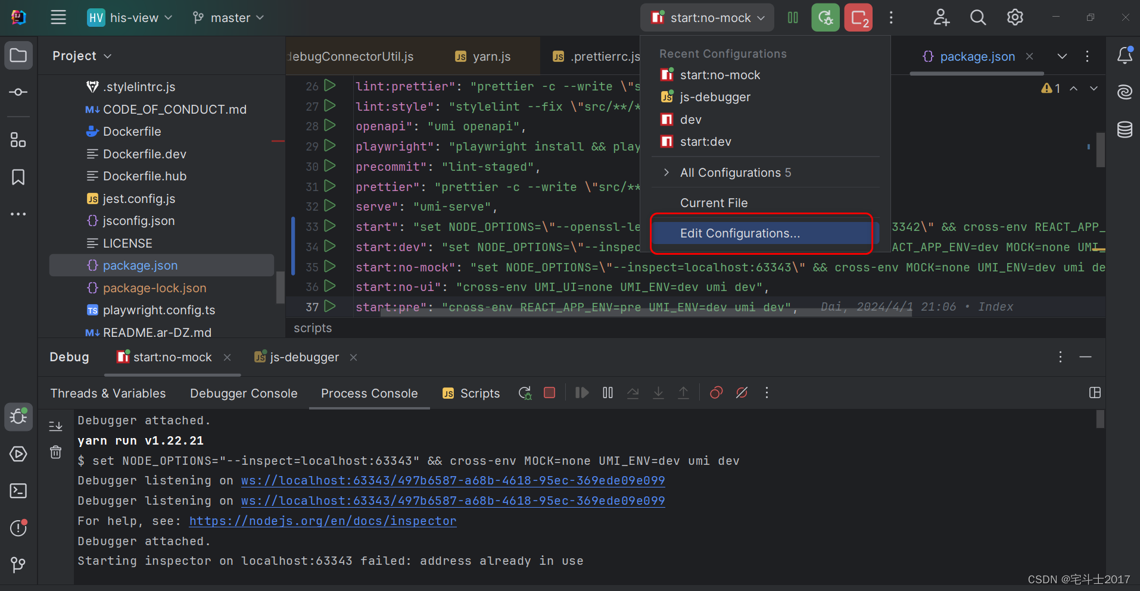
Task: Open the Commit tool window
Action: pos(18,92)
